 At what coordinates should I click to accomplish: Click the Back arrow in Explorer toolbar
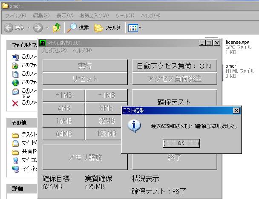[x=9, y=28]
